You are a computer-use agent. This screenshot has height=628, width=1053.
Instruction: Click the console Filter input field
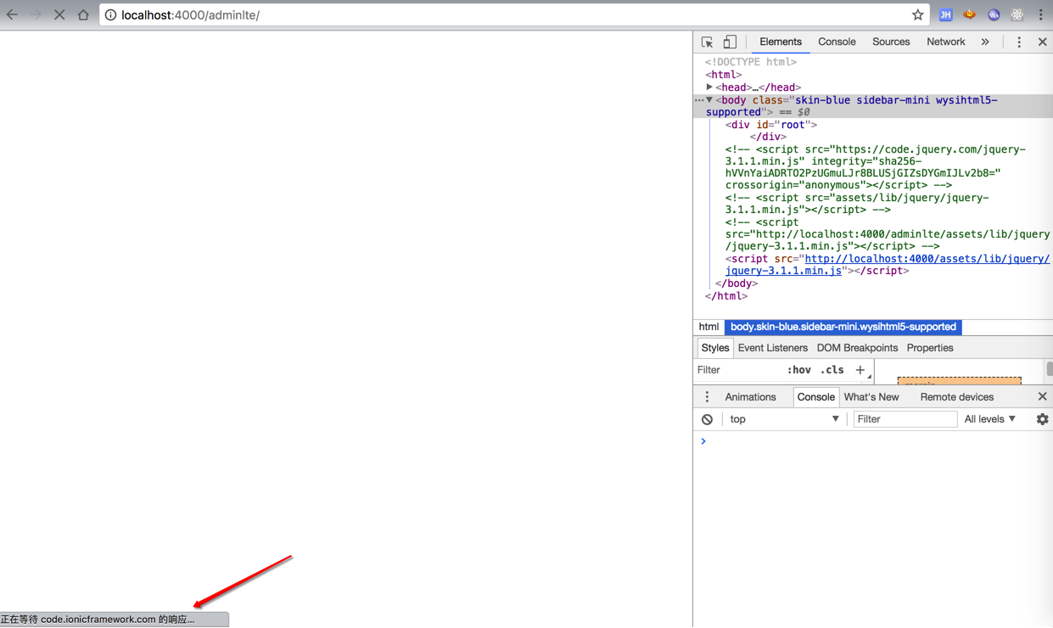click(x=905, y=419)
